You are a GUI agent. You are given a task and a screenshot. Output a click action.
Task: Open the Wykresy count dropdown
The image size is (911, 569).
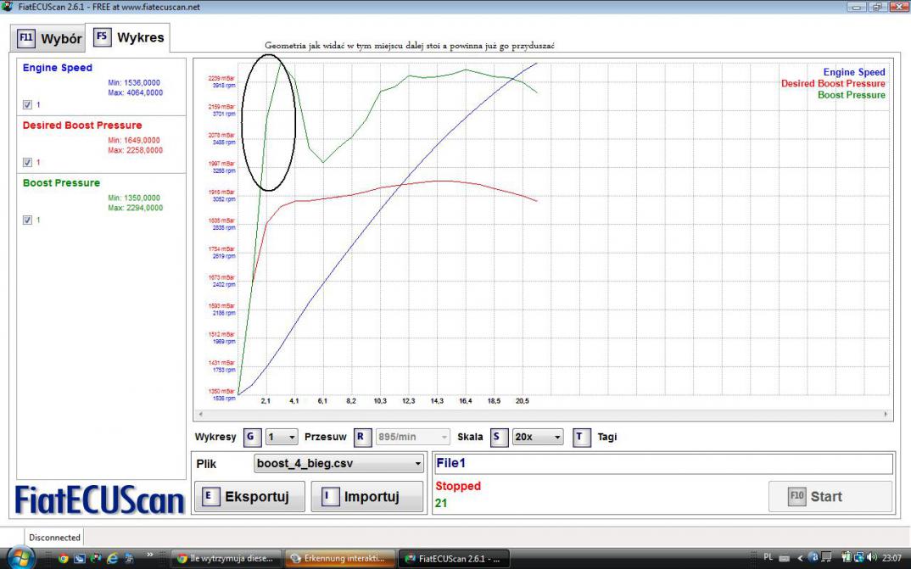click(x=282, y=438)
